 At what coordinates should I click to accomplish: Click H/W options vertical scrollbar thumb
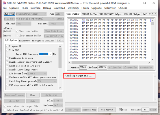pyautogui.click(x=60, y=58)
